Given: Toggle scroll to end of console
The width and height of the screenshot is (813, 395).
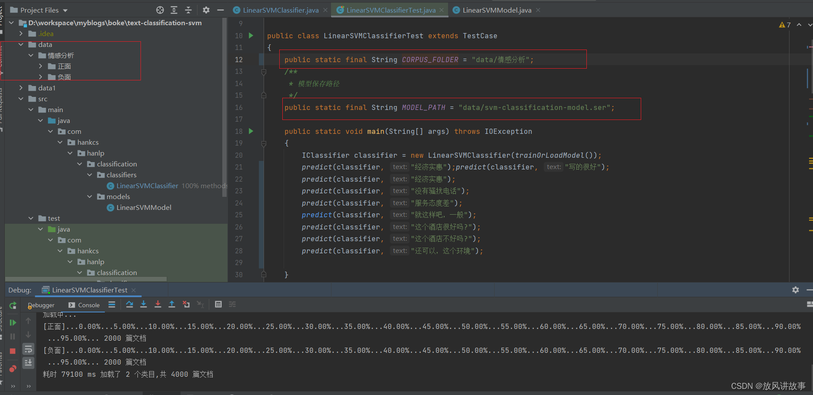Looking at the screenshot, I should (x=28, y=362).
